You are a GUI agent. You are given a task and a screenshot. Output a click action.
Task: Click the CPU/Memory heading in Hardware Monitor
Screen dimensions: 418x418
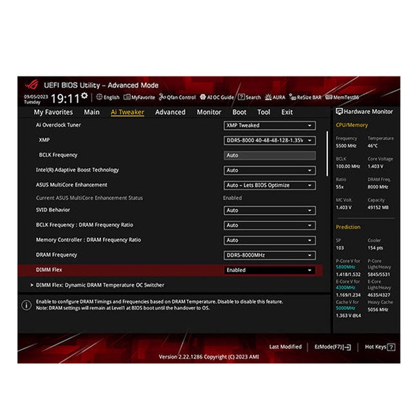pyautogui.click(x=352, y=125)
